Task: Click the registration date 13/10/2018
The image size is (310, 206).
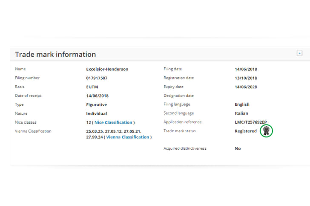Action: pos(246,78)
